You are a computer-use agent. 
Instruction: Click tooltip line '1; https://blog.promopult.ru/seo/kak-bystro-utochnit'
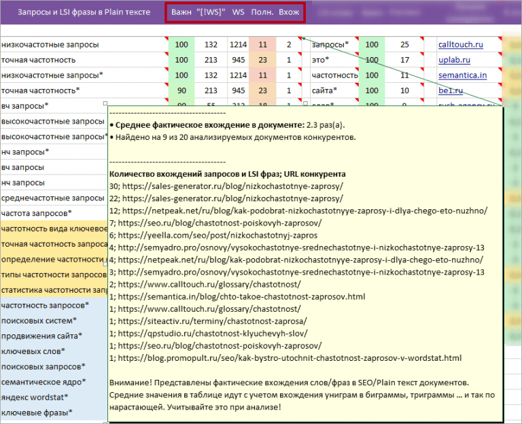(x=285, y=358)
